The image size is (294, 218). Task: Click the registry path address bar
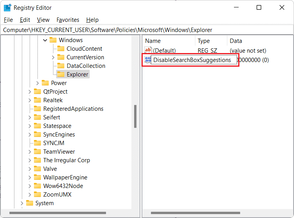(x=147, y=30)
